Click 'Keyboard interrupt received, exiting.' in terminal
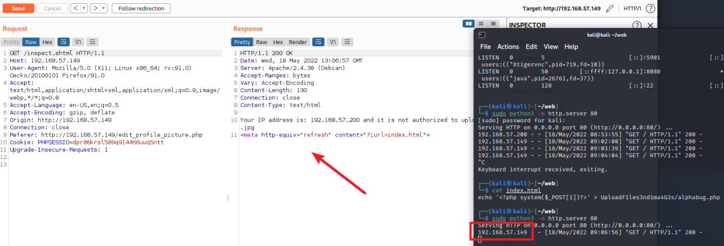Screen dimensions: 724x246 [x=542, y=170]
